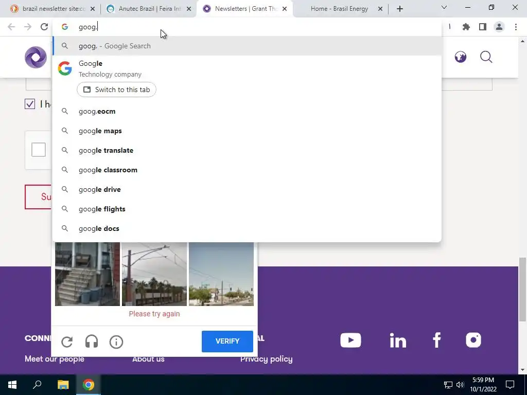The image size is (527, 395).
Task: Expand the tab search chevron
Action: point(444,7)
